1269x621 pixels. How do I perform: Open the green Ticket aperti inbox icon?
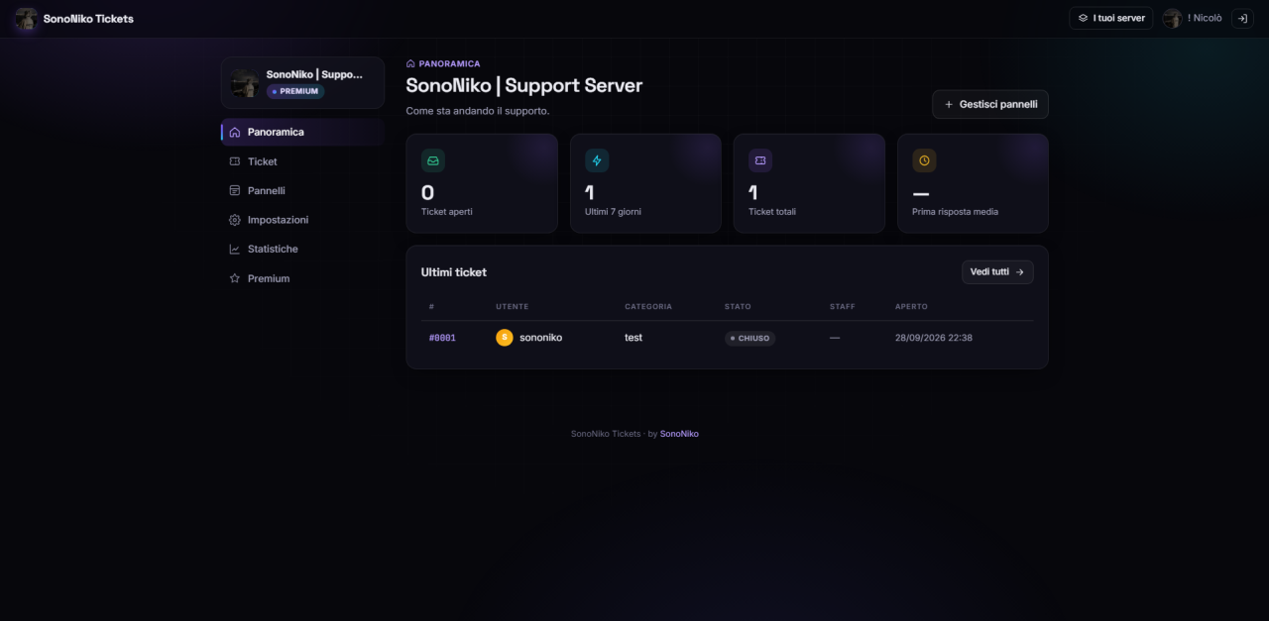coord(433,160)
